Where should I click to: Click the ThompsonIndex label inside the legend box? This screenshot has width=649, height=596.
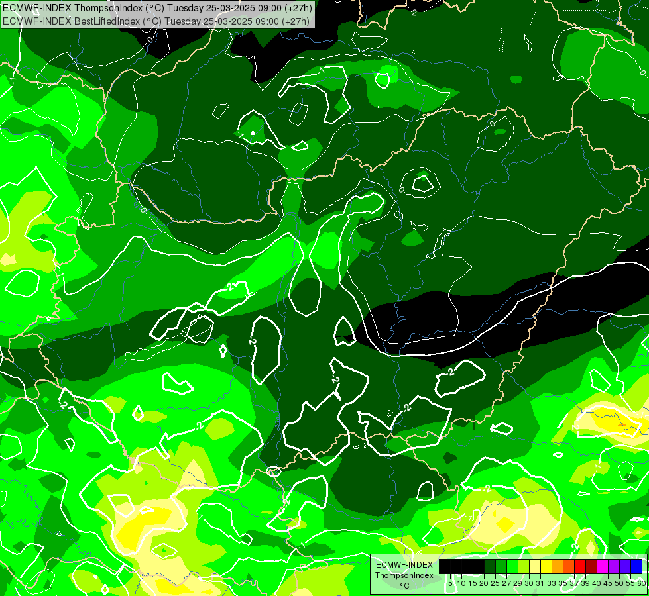404,575
